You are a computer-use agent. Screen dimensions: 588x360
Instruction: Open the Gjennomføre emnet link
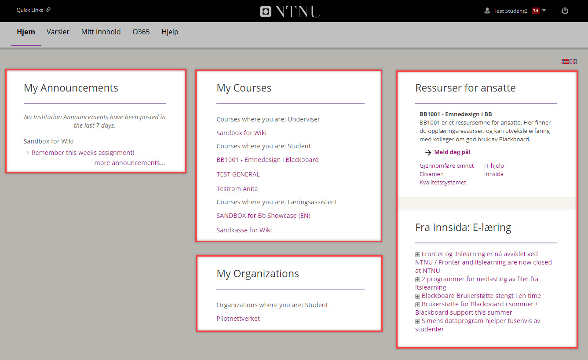(x=447, y=166)
